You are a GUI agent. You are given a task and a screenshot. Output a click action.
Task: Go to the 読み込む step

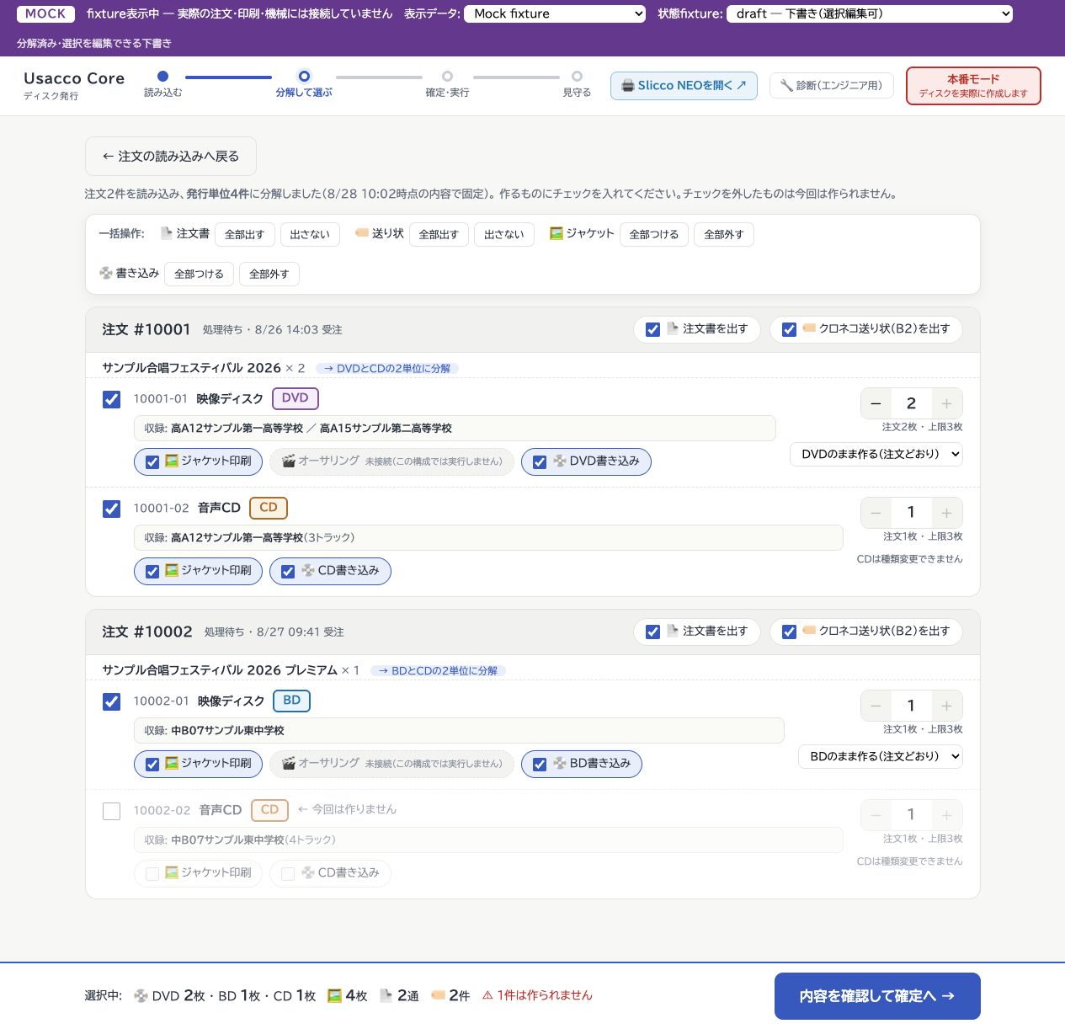(x=162, y=83)
